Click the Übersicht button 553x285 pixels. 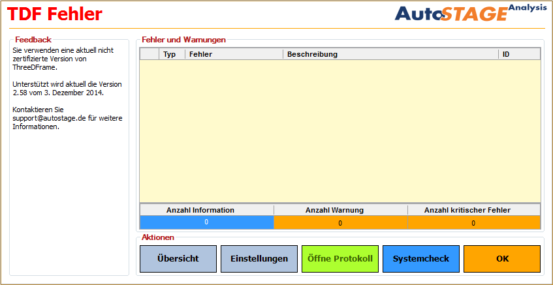pyautogui.click(x=178, y=259)
